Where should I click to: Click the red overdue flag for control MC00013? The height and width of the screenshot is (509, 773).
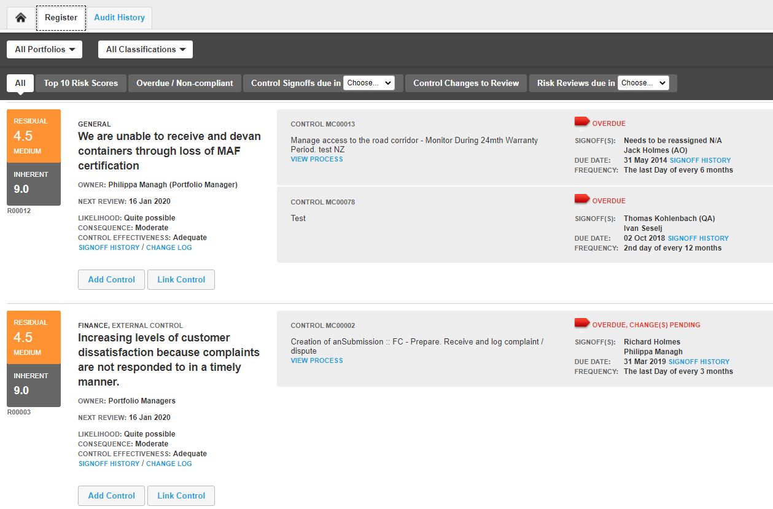(x=582, y=122)
